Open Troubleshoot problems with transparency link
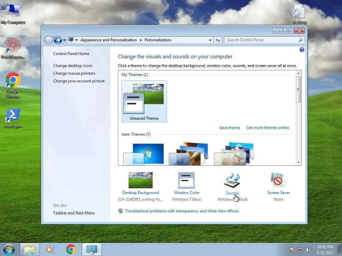 [x=182, y=211]
